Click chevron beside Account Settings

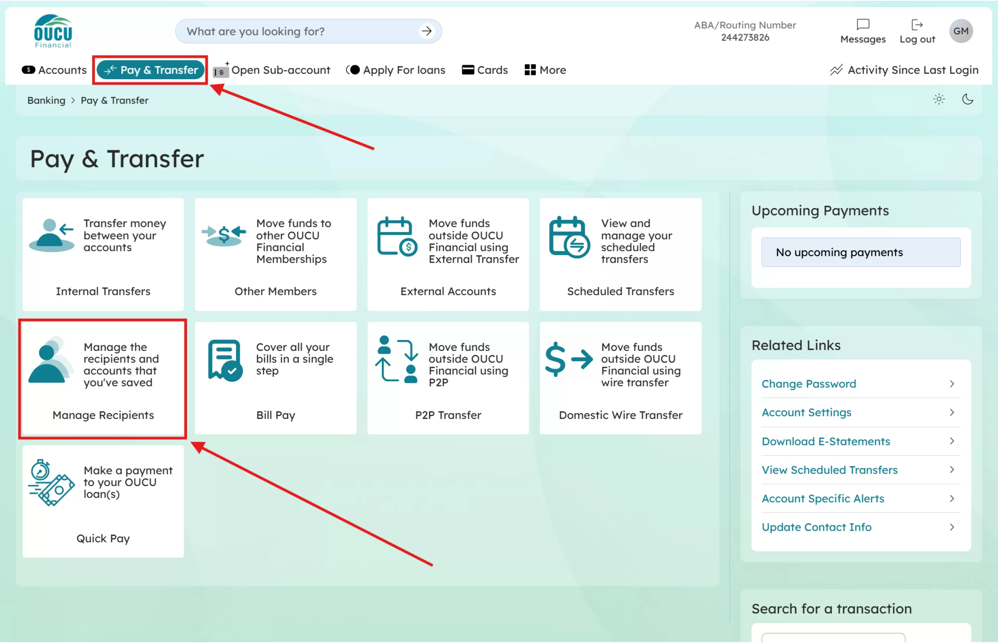(x=951, y=412)
